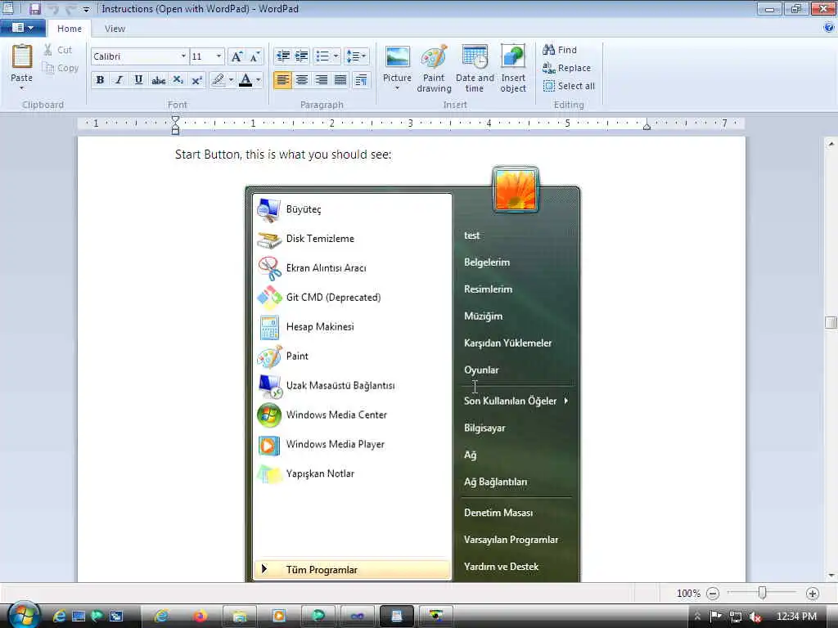Toggle strikethrough formatting

[158, 79]
